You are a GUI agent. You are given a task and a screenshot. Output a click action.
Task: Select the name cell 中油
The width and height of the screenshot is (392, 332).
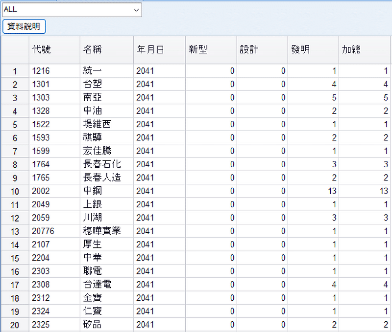tap(107, 111)
